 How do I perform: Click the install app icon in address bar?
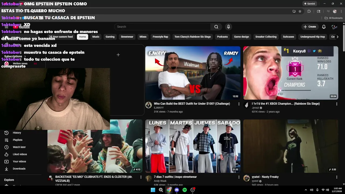[294, 11]
